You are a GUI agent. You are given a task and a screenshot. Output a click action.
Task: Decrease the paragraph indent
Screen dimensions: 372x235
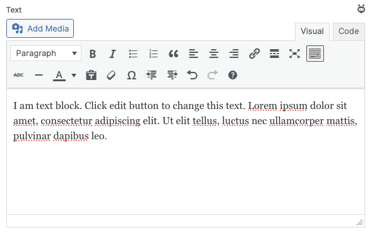tap(152, 75)
